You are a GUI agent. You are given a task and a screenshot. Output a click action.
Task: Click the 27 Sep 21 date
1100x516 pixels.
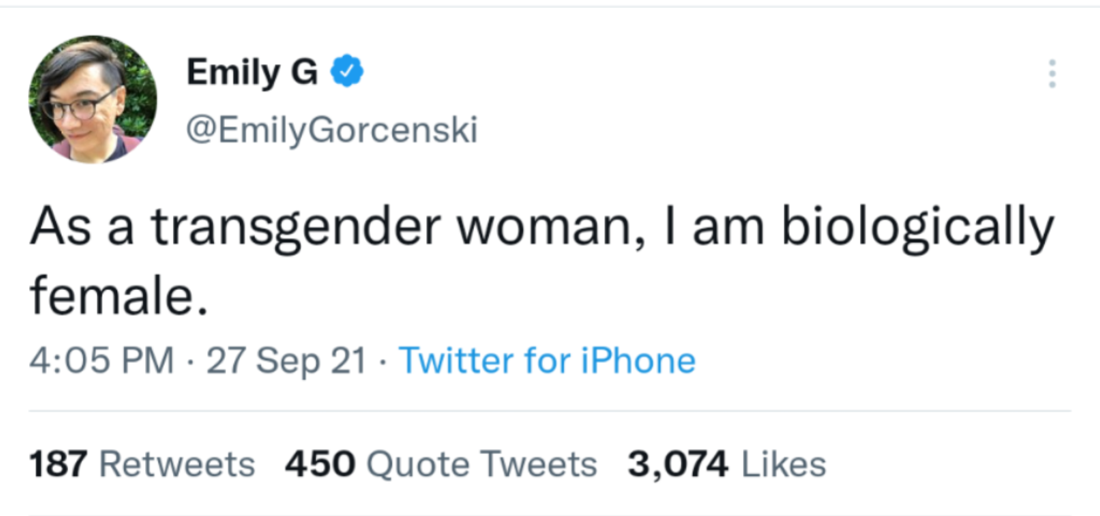pos(286,360)
